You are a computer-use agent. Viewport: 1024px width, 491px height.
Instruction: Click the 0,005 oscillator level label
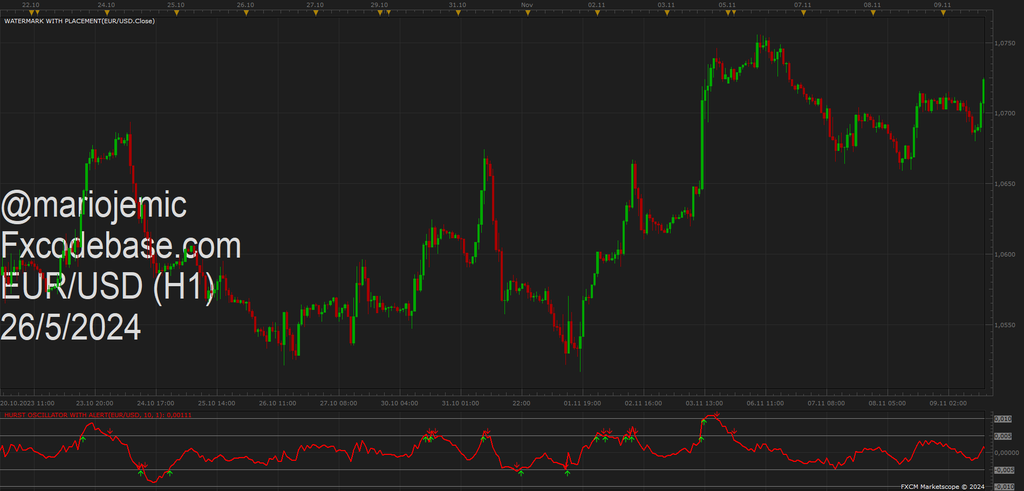(x=1003, y=436)
